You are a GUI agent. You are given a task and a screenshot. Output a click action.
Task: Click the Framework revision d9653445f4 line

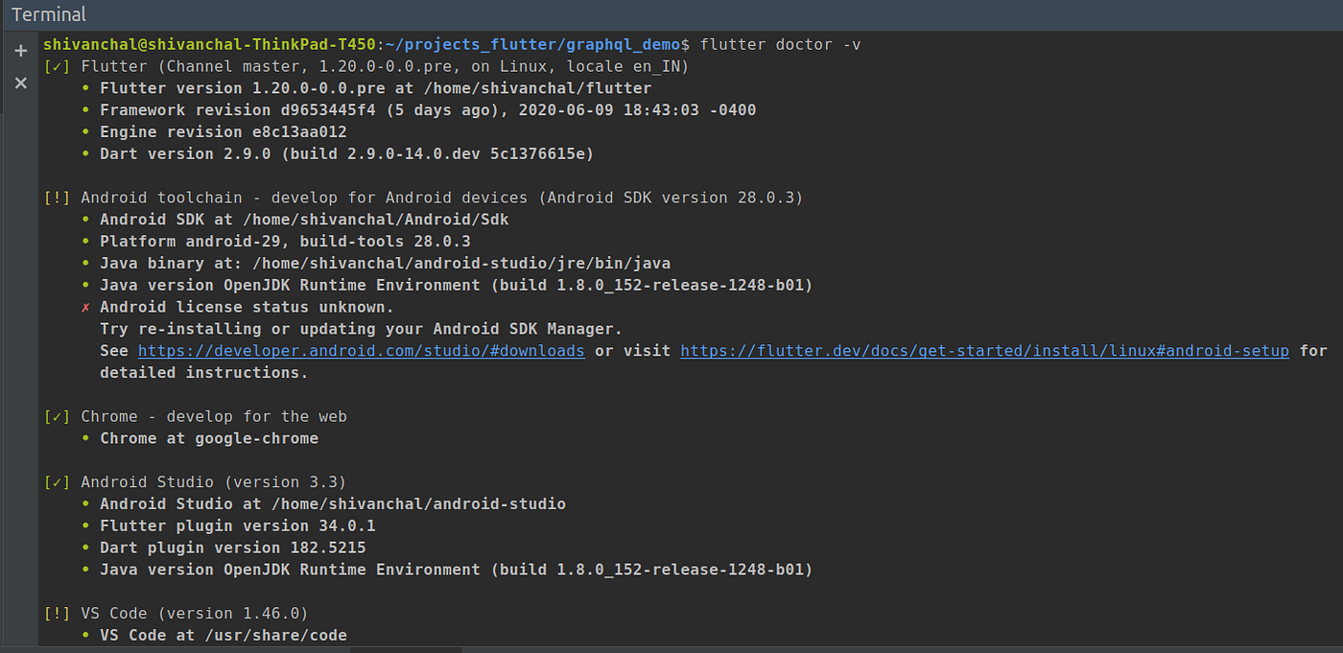(428, 110)
